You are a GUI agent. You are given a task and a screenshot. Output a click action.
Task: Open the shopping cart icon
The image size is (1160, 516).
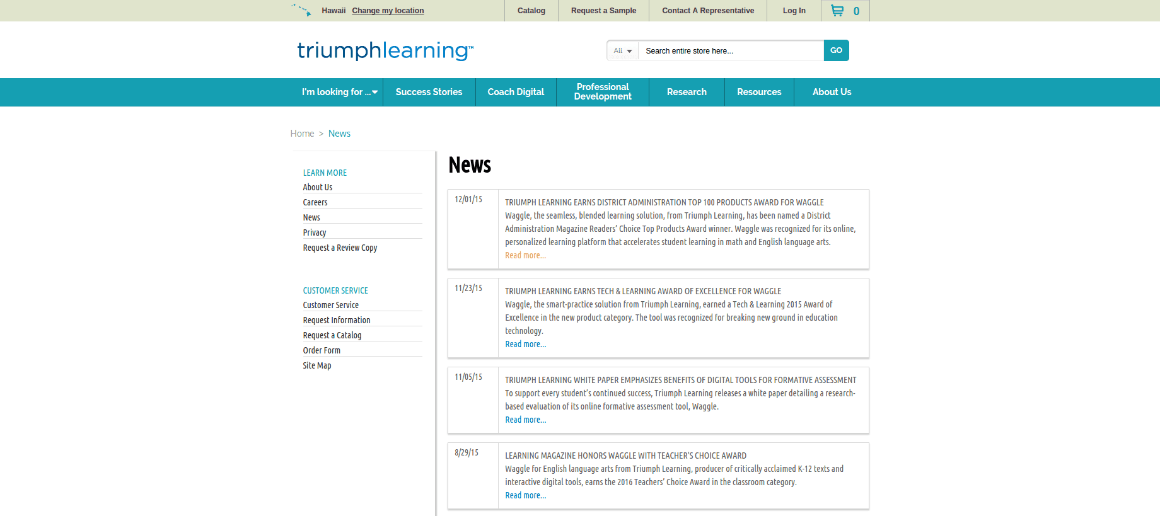coord(837,11)
